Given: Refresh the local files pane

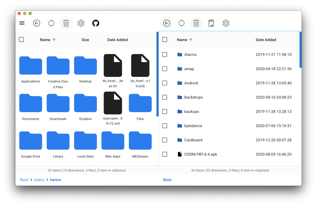Looking at the screenshot, I should (x=51, y=23).
